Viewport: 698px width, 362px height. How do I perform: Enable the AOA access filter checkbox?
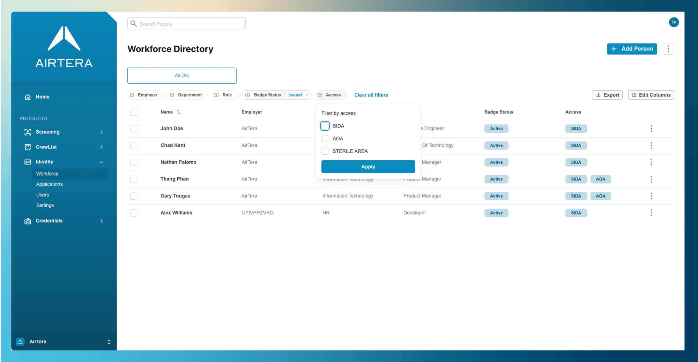pyautogui.click(x=325, y=139)
